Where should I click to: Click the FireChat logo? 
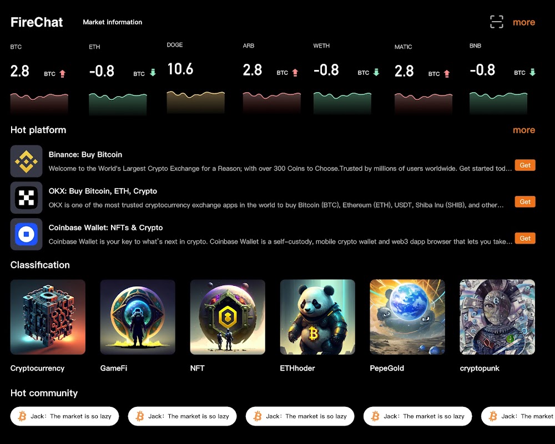[x=37, y=22]
